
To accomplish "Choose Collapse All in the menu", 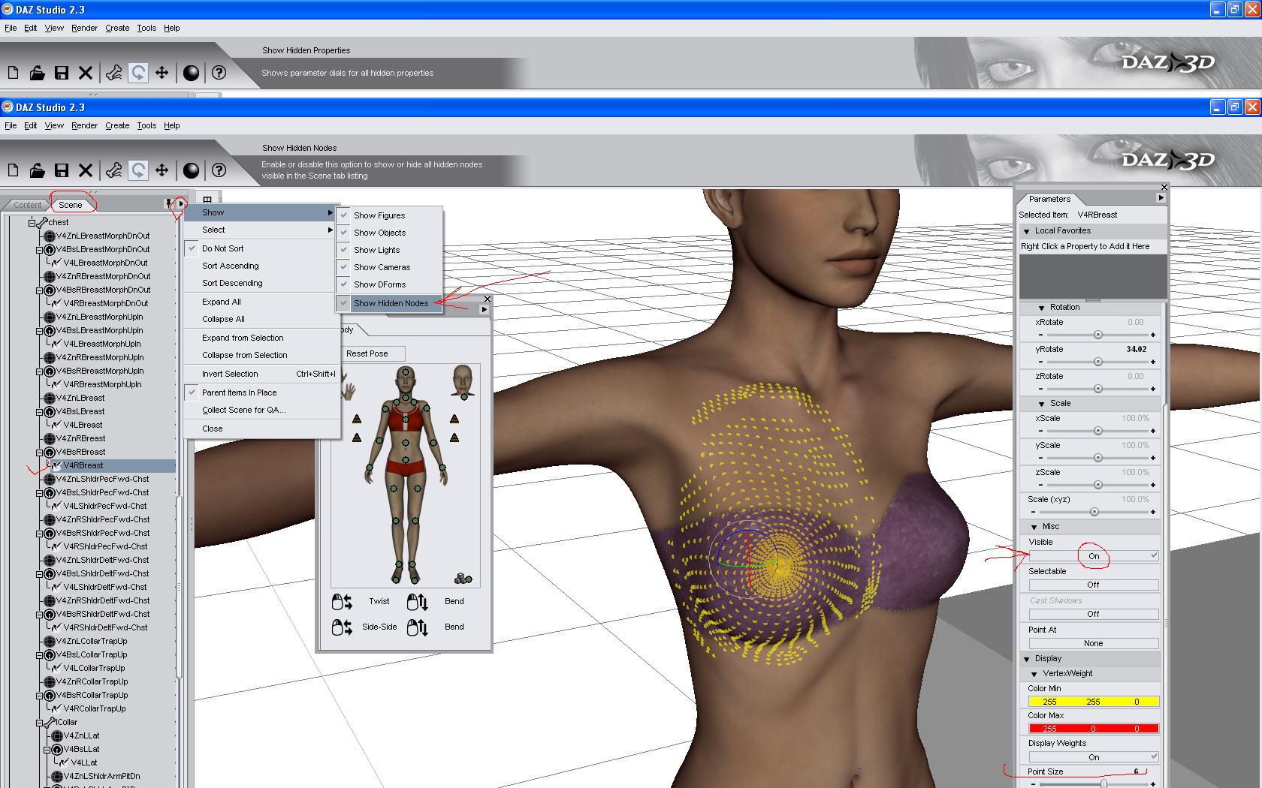I will point(261,319).
